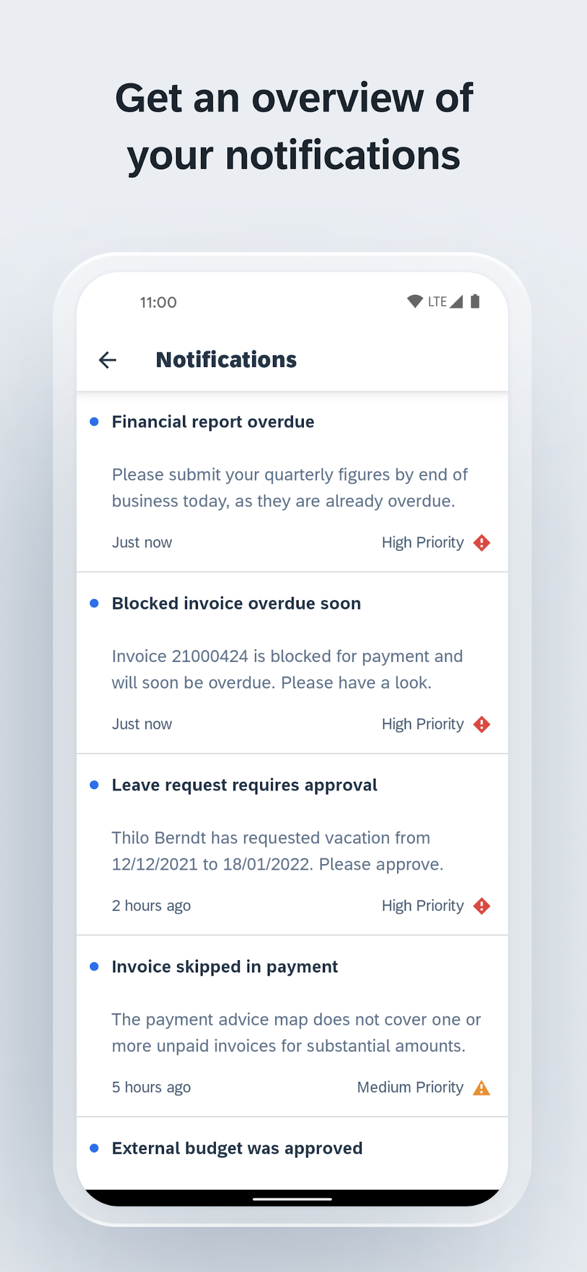The width and height of the screenshot is (587, 1272).
Task: Tap the home gesture bar
Action: [292, 1199]
